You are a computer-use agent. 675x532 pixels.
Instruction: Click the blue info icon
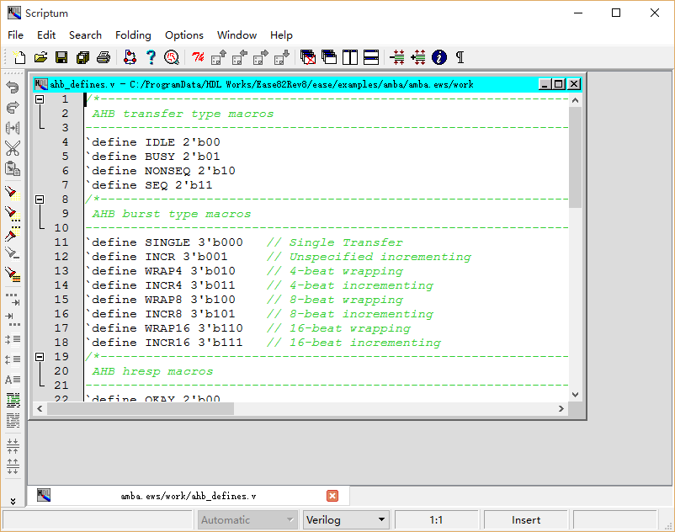[x=438, y=57]
